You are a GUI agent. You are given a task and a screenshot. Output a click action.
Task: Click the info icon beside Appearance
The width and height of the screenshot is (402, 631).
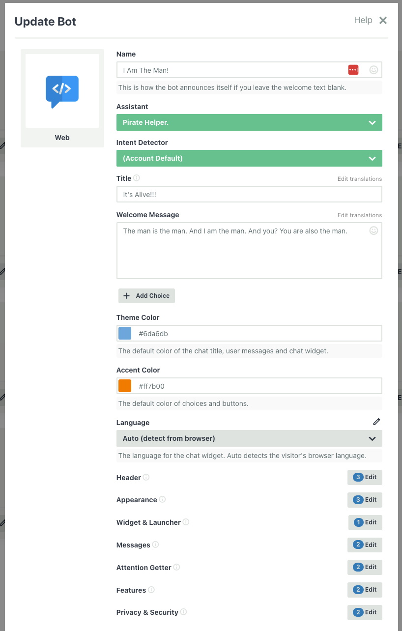[x=162, y=500]
